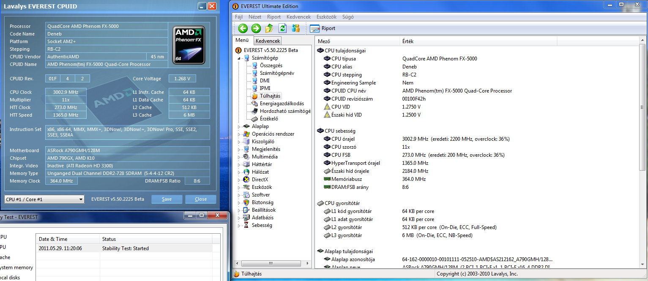This screenshot has height=281, width=648.
Task: Expand the Megjelenítés tree node
Action: [x=240, y=150]
